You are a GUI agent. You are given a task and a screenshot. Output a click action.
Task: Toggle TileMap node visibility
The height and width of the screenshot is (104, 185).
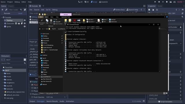[x=25, y=20]
